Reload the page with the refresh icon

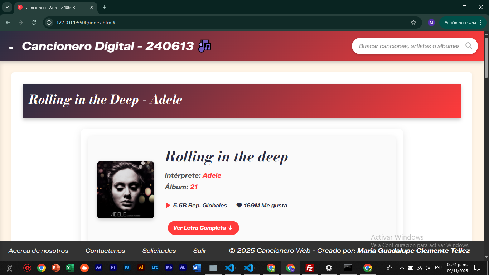34,23
